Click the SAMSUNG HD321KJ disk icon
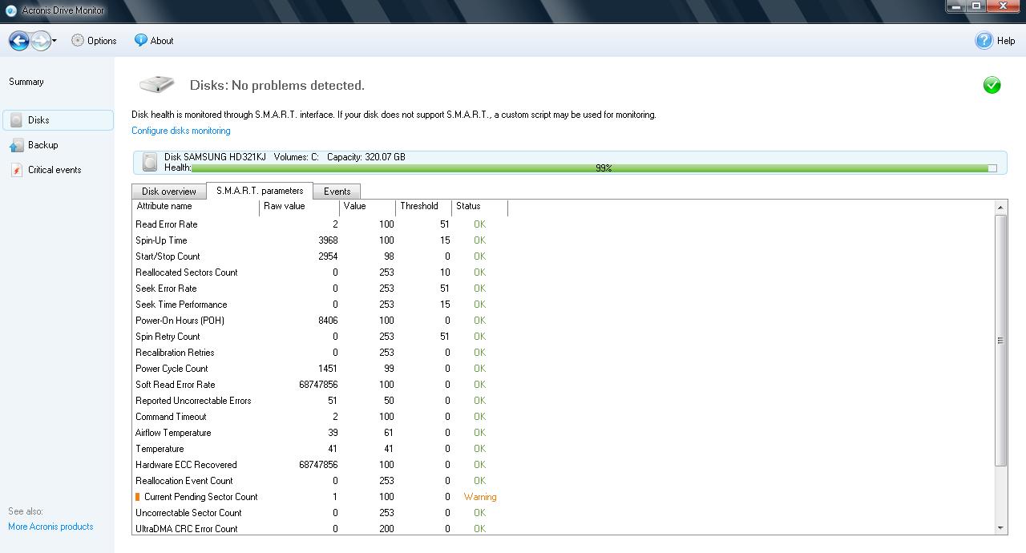The image size is (1026, 553). 150,163
